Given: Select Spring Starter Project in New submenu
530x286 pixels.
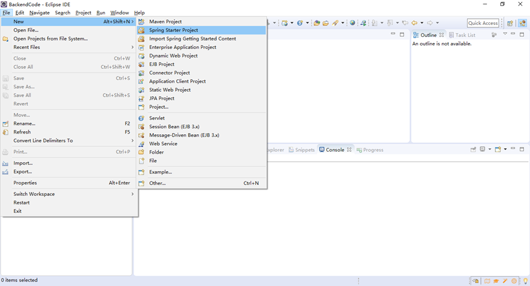Looking at the screenshot, I should (201, 30).
